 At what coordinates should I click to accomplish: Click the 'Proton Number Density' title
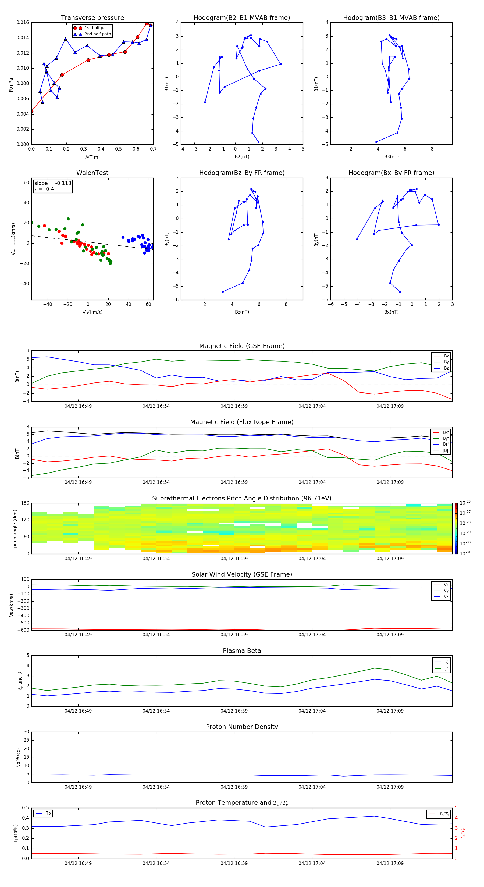[242, 727]
